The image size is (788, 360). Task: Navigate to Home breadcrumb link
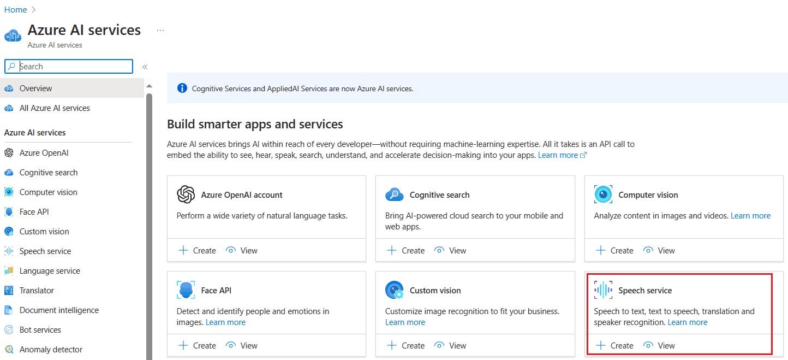(x=15, y=10)
